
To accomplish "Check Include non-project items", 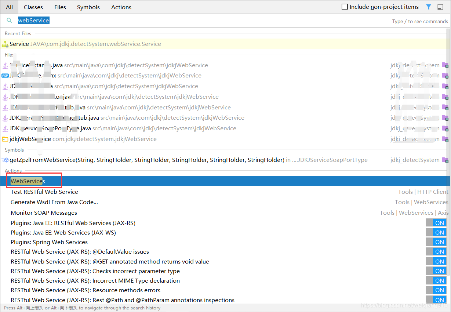I will 344,7.
